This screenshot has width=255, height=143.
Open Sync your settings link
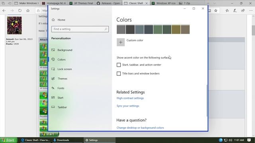point(128,106)
